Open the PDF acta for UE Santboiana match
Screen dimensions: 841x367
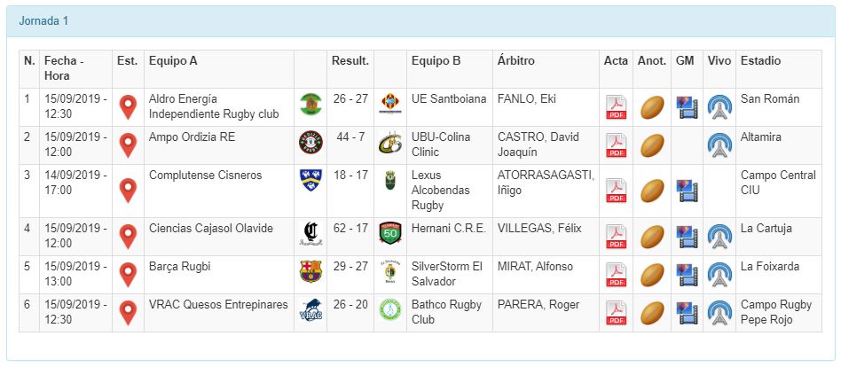point(616,107)
